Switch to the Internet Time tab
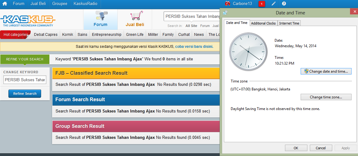Viewport: 358px width, 156px height. pos(289,23)
